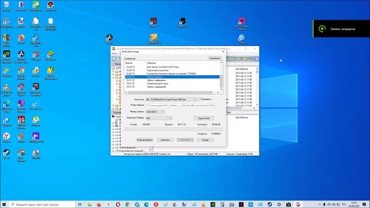Open the Action Center notifications icon

click(365, 204)
